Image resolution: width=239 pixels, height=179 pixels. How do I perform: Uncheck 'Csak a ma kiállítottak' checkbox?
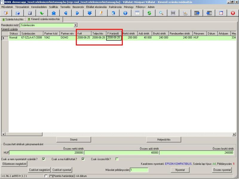click(83, 159)
